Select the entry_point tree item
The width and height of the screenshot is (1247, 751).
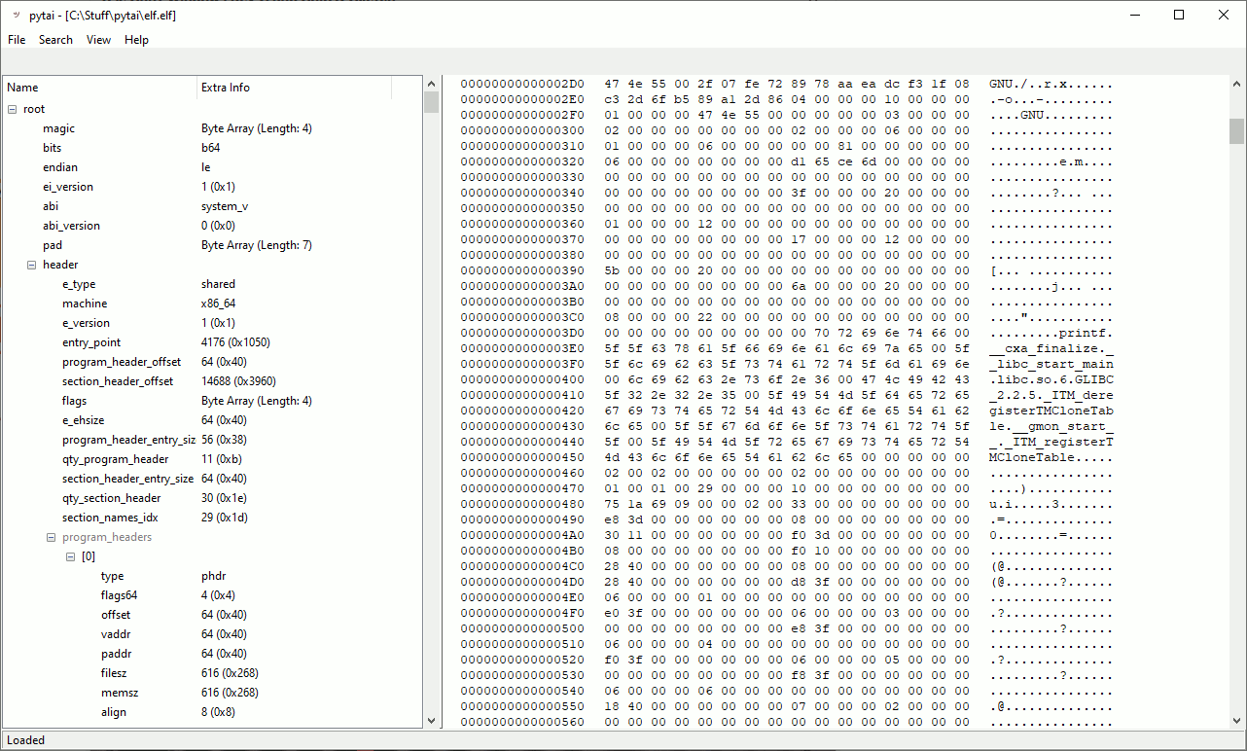91,342
